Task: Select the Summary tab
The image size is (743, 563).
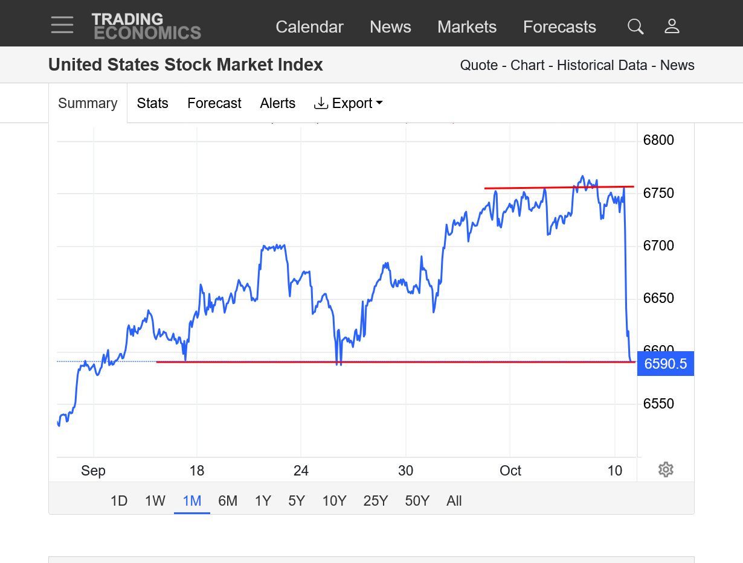Action: click(x=88, y=103)
